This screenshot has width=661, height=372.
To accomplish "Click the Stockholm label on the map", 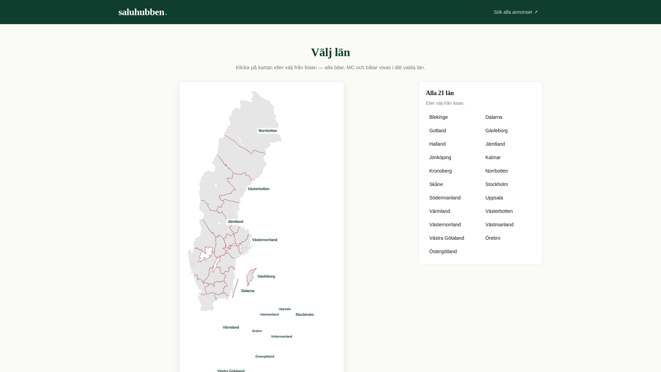I will click(305, 315).
